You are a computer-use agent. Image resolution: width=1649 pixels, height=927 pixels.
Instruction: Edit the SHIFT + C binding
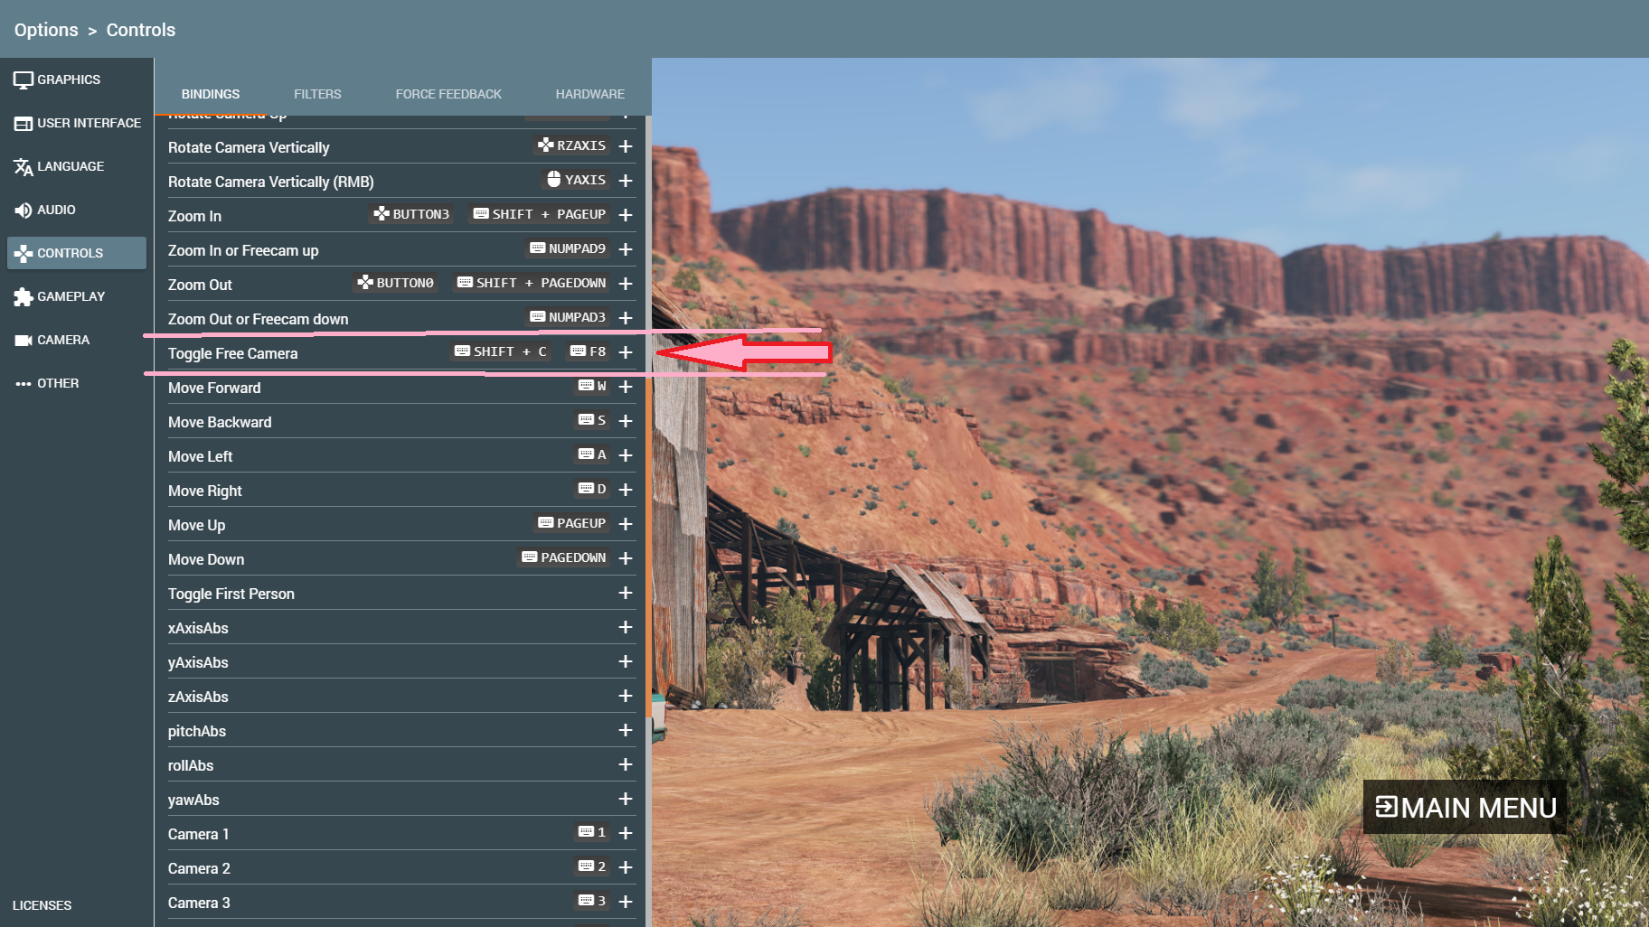[501, 351]
